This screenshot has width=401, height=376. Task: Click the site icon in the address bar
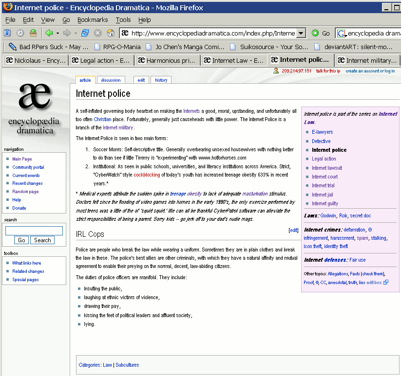[125, 33]
